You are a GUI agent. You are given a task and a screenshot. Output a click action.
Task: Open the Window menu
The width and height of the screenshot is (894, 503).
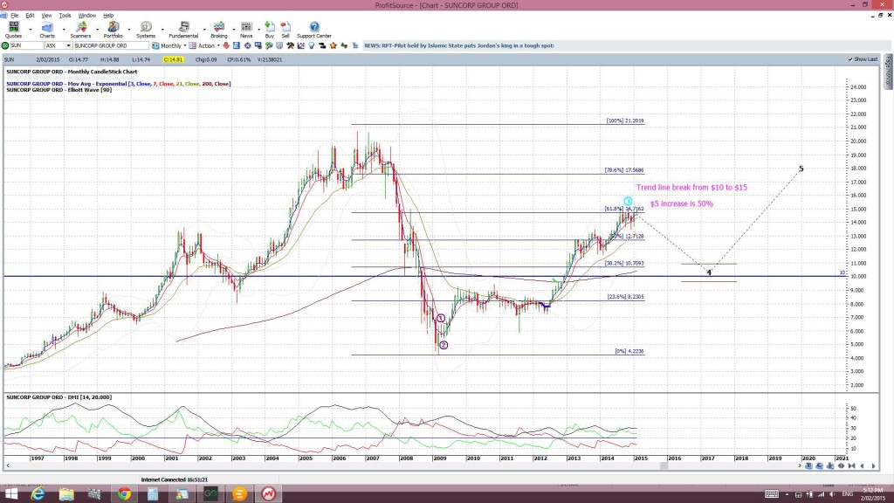point(86,16)
